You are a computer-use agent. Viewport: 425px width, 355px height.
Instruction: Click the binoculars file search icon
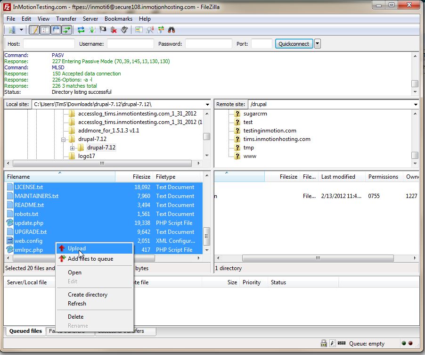tap(172, 30)
